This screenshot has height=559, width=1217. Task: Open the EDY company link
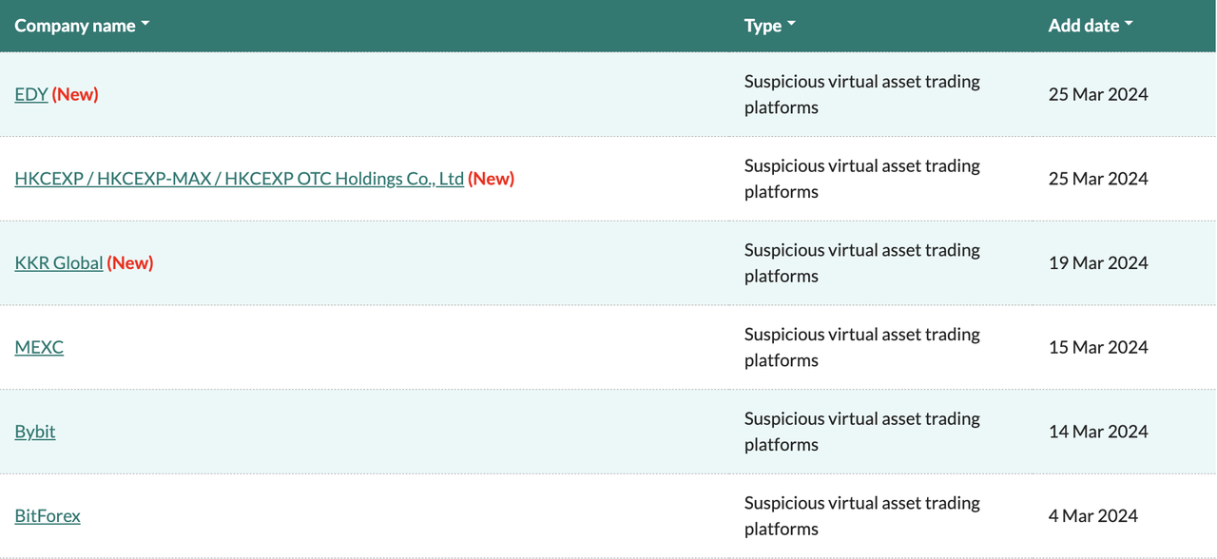[x=31, y=94]
